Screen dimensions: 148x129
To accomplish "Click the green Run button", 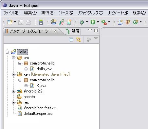I will pos(93,22).
